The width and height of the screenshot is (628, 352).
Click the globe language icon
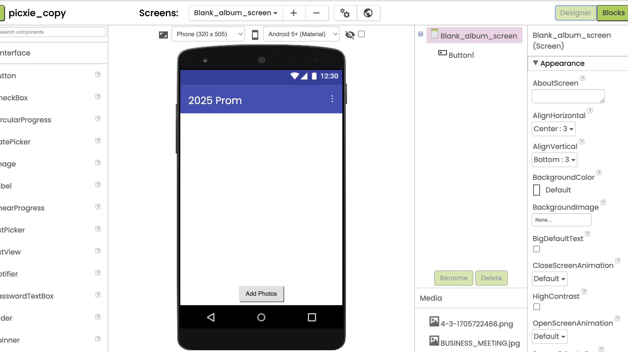(368, 13)
